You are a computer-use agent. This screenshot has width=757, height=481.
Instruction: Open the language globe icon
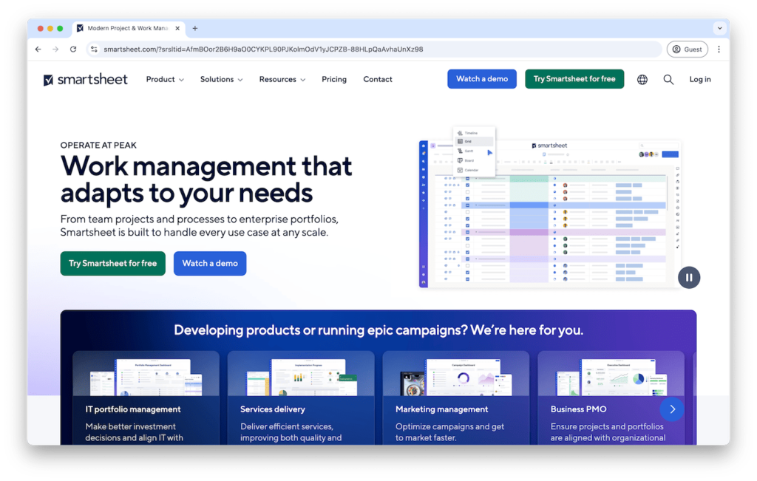pos(642,80)
